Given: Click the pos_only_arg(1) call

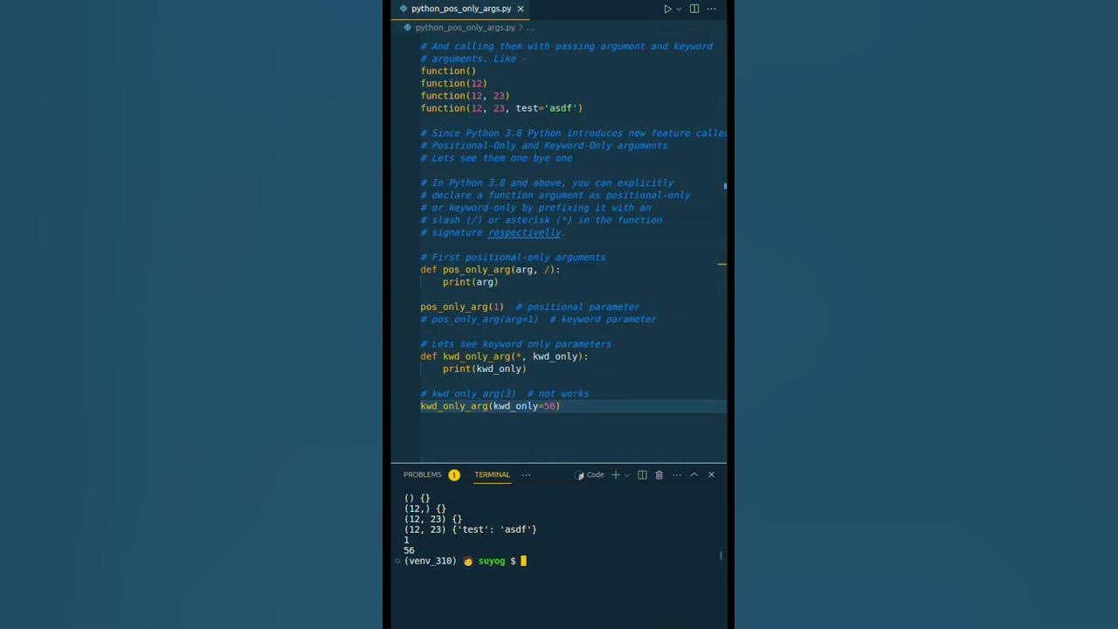Looking at the screenshot, I should 462,308.
